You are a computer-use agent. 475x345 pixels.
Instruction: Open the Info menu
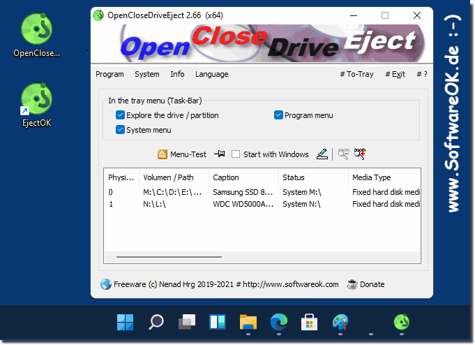pos(177,74)
